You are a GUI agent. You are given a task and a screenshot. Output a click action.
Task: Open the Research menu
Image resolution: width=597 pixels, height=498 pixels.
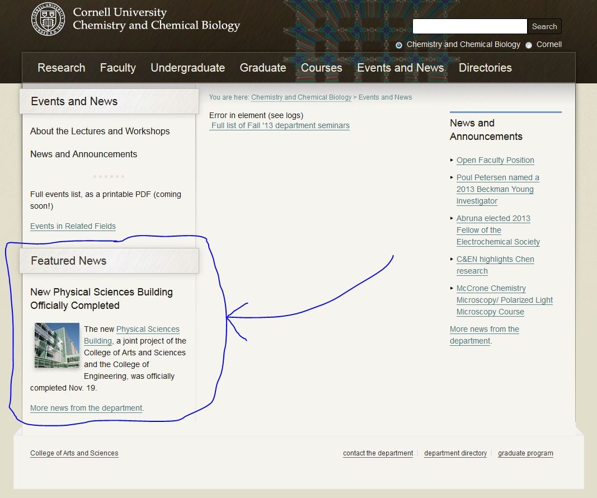pyautogui.click(x=62, y=68)
